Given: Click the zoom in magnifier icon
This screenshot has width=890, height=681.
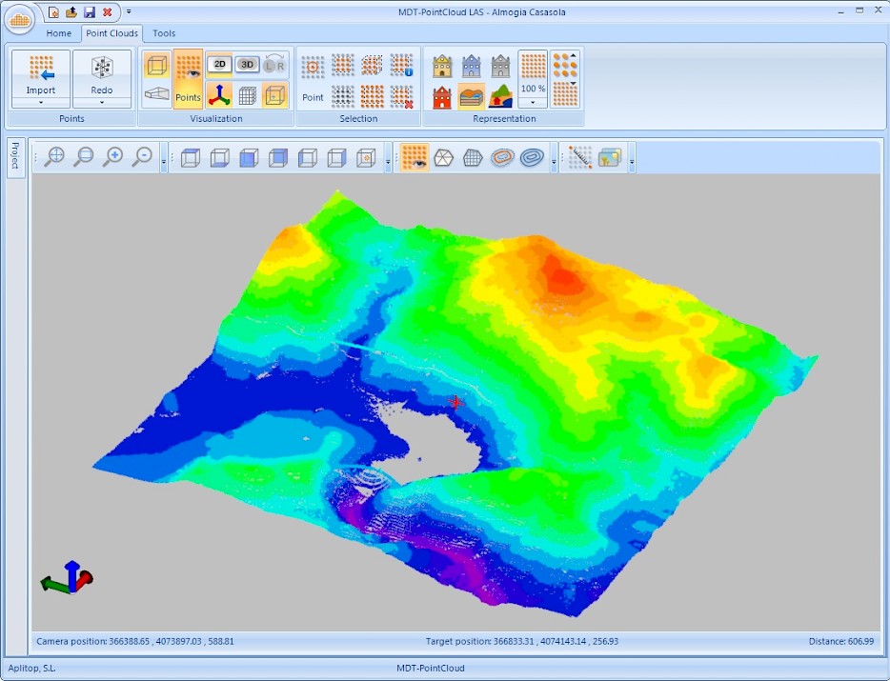Looking at the screenshot, I should 113,157.
